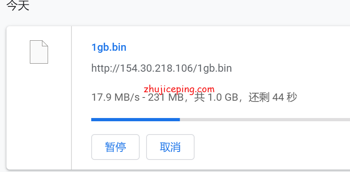Click the vertical divider beside the file icon
The image size is (350, 172).
pos(71,98)
